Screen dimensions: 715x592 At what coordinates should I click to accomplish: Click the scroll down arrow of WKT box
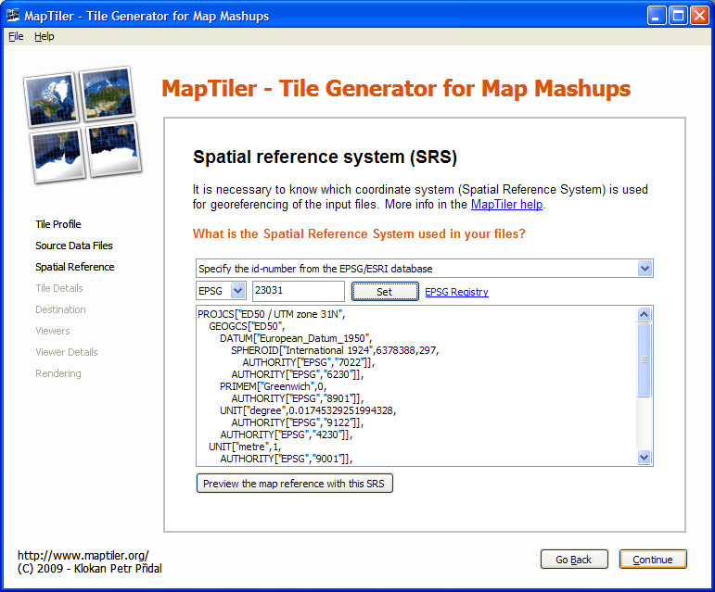645,458
